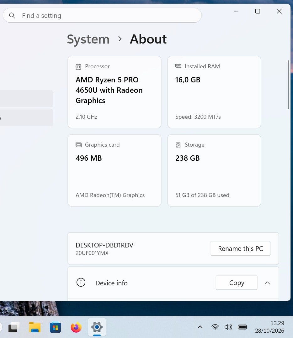Go back to System breadcrumb
This screenshot has width=293, height=338.
[88, 39]
